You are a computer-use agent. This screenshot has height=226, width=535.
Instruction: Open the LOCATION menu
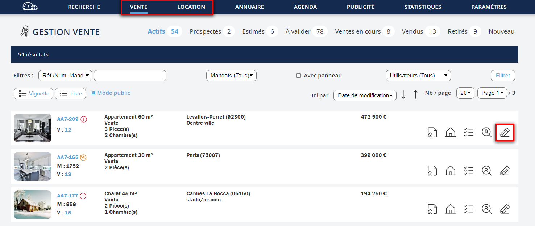click(x=191, y=7)
